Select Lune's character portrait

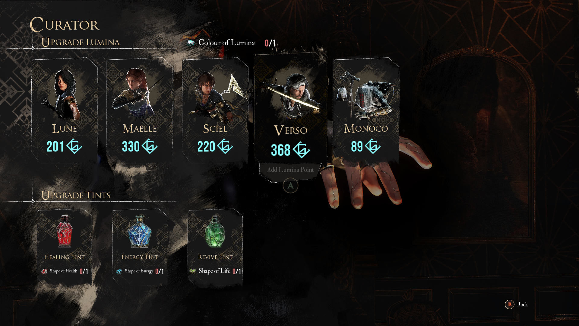tap(64, 94)
